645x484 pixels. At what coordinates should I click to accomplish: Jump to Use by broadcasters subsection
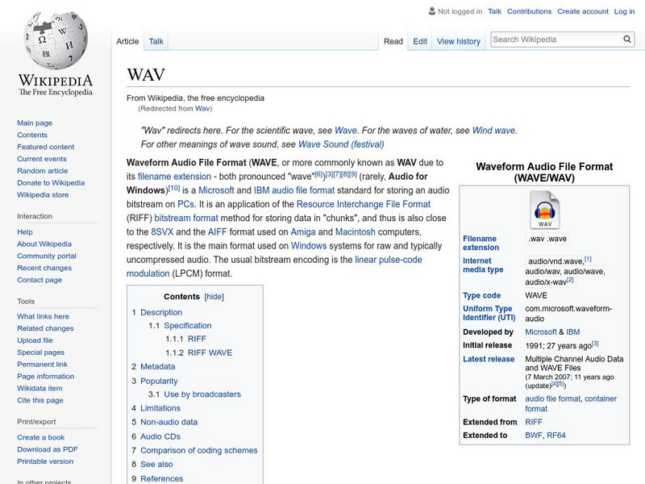(x=202, y=394)
